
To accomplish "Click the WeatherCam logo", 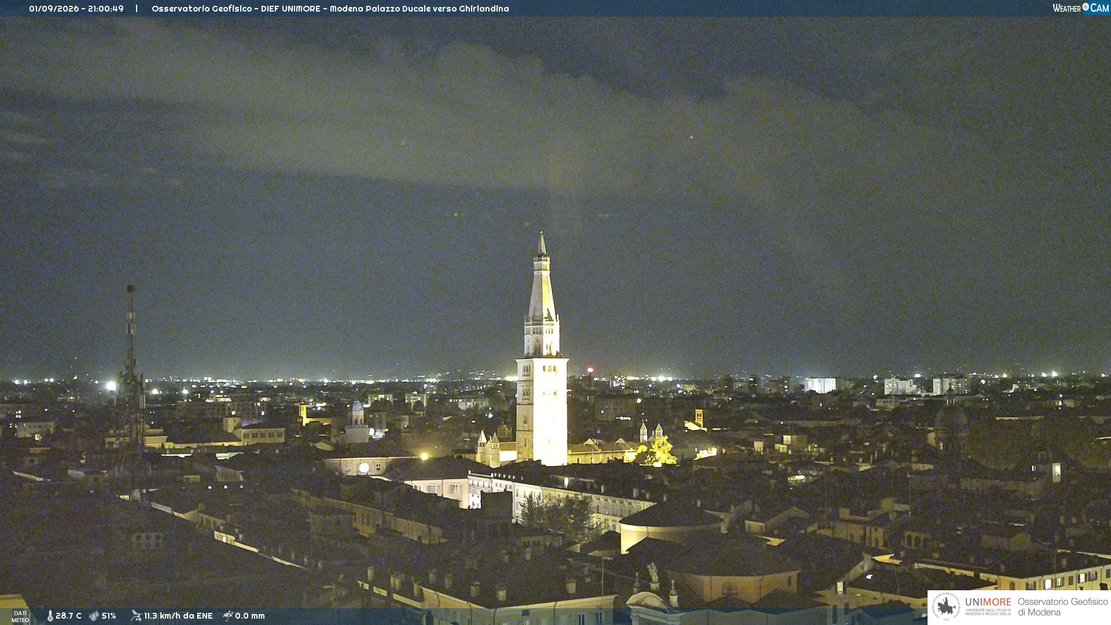I will click(1080, 8).
